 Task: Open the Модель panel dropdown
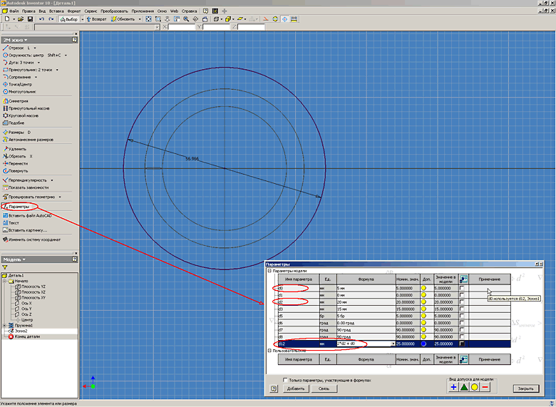[x=24, y=259]
